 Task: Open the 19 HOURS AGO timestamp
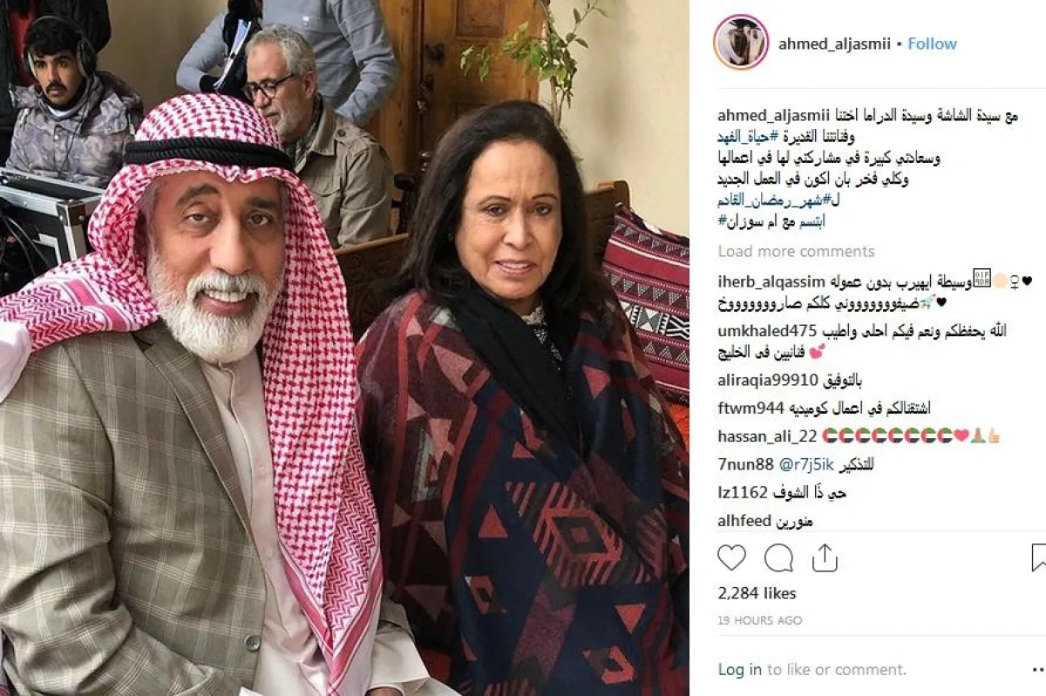[759, 620]
